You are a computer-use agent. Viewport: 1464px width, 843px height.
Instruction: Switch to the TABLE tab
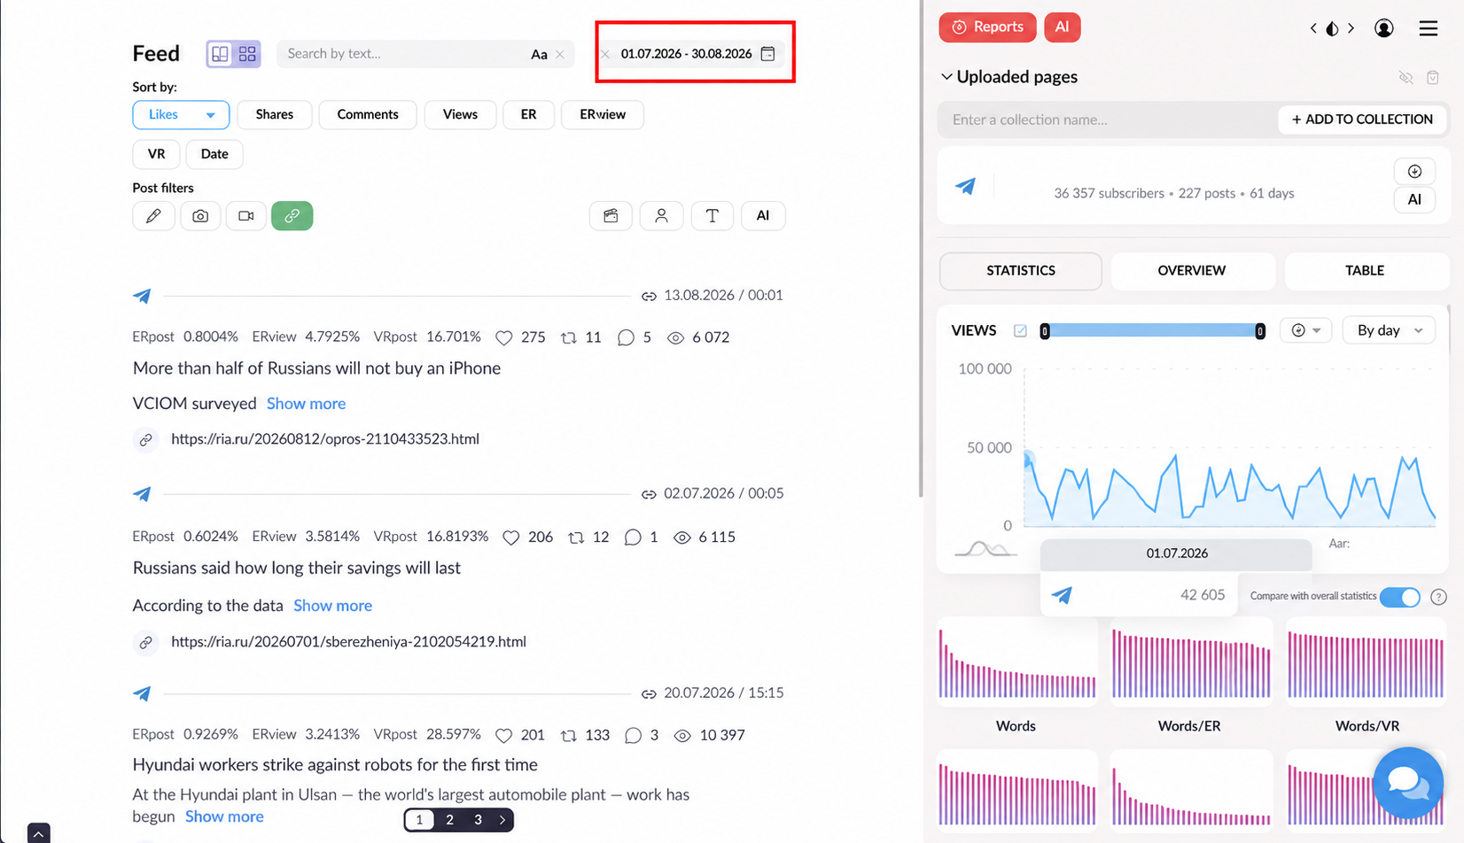[1365, 271]
